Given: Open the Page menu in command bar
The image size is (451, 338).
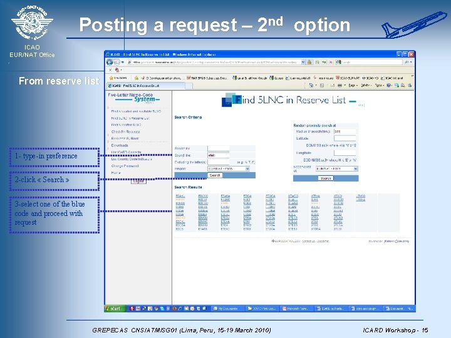Looking at the screenshot, I should [x=353, y=85].
